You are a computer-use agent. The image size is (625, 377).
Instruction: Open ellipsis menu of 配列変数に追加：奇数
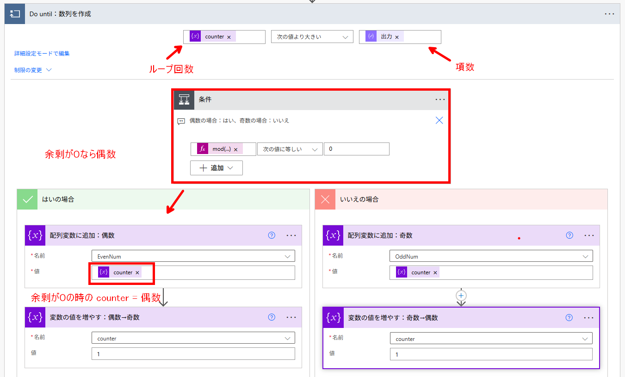[589, 235]
